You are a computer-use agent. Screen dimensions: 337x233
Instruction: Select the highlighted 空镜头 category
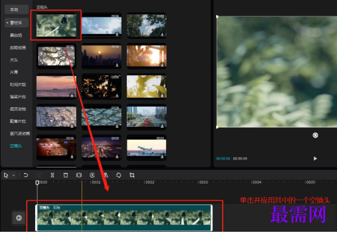pyautogui.click(x=16, y=146)
